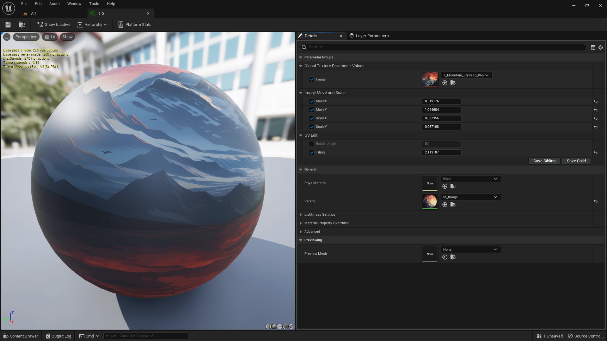The height and width of the screenshot is (341, 607).
Task: Click property matrix grid icon
Action: pyautogui.click(x=593, y=47)
